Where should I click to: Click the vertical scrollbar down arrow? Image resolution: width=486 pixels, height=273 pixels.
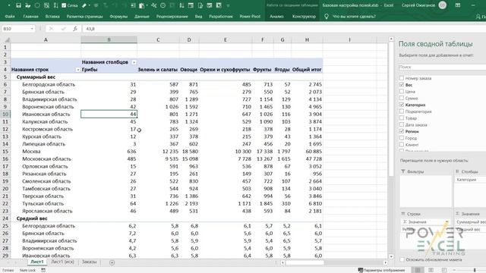pyautogui.click(x=391, y=256)
